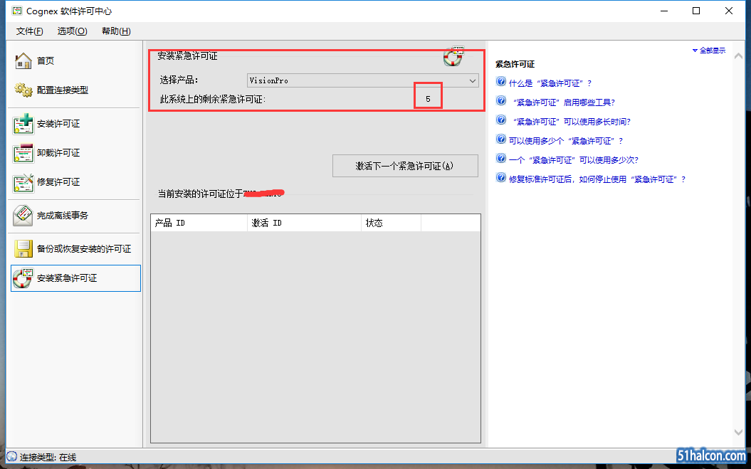The height and width of the screenshot is (469, 751).
Task: Click the 紧急许可证 help panel heading
Action: tap(515, 64)
